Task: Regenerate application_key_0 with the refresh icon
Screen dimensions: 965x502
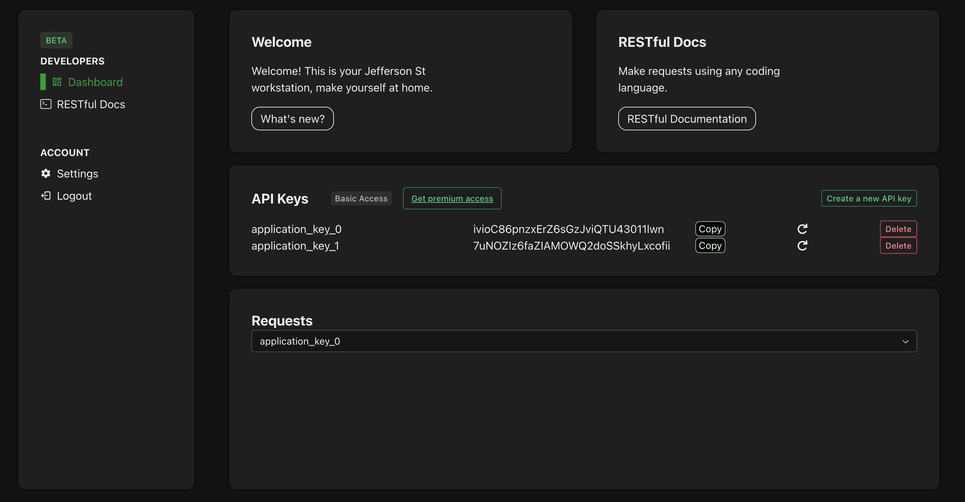Action: 802,228
